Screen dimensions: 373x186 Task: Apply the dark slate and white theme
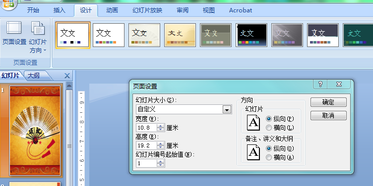322,35
